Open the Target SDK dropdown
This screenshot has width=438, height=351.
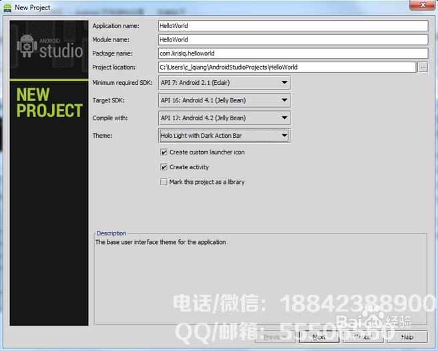click(x=224, y=100)
